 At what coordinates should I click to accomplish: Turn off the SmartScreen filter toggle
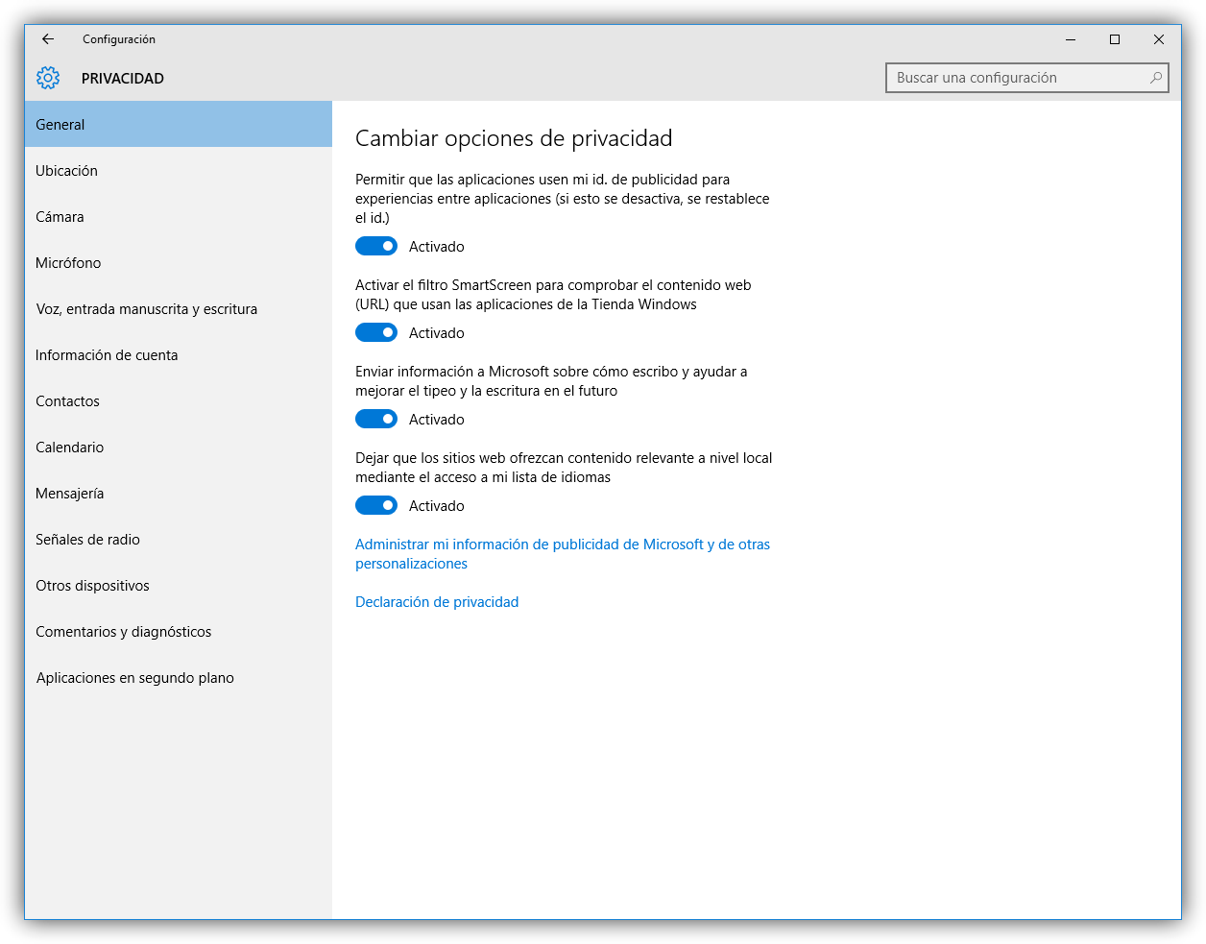375,332
